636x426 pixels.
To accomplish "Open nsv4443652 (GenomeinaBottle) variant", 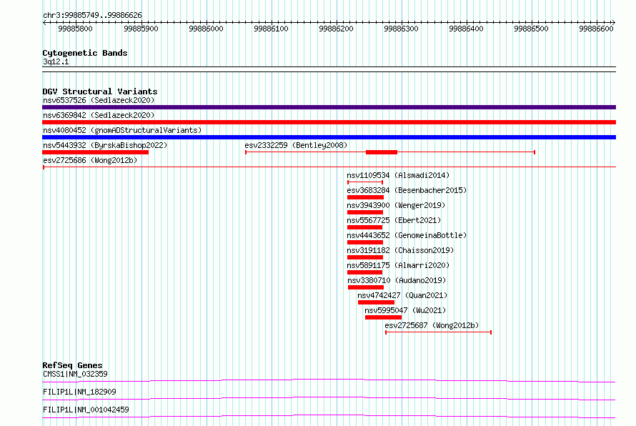I will [x=407, y=235].
